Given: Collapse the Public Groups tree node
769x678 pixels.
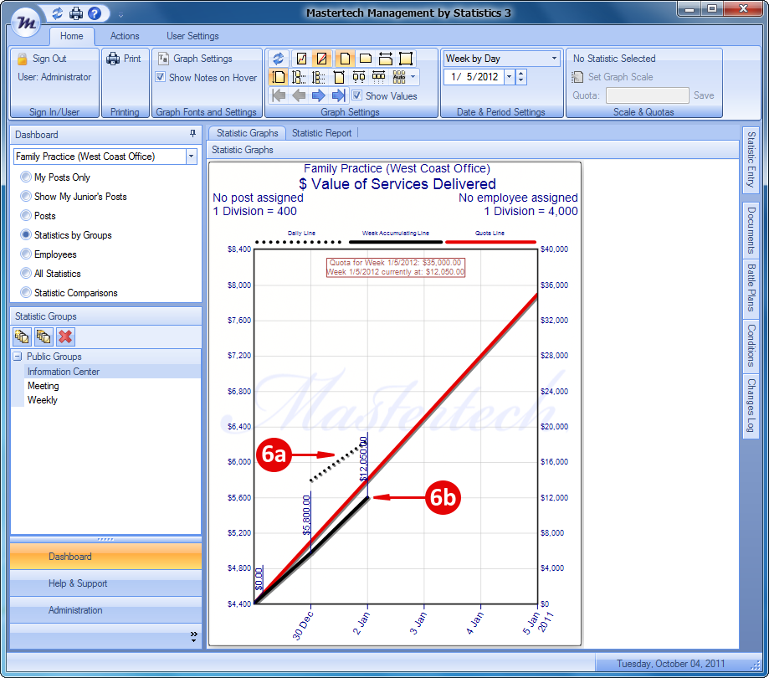Looking at the screenshot, I should click(x=18, y=357).
